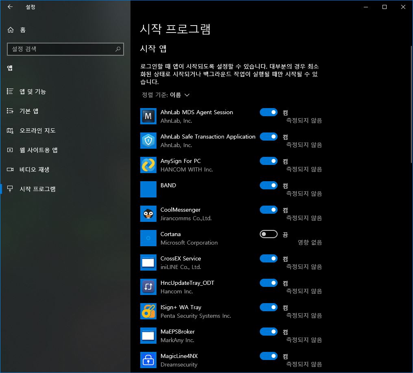Viewport: 413px width, 373px height.
Task: Click Penta Security Systems Inc. text
Action: [x=196, y=316]
